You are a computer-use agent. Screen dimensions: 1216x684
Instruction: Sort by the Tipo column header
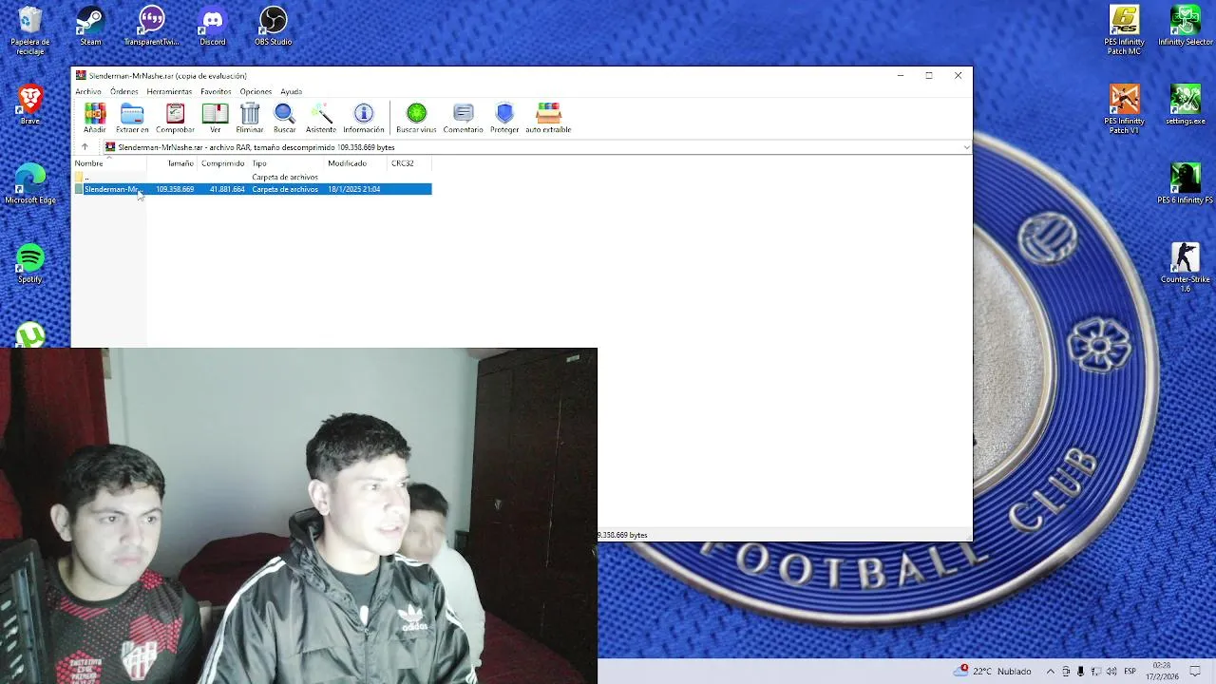[287, 163]
